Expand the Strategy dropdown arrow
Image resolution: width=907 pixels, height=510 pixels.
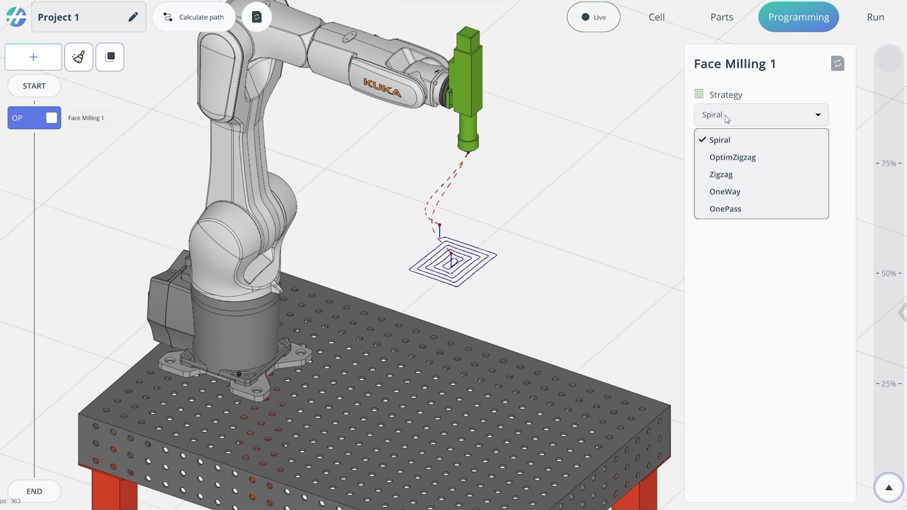point(818,115)
